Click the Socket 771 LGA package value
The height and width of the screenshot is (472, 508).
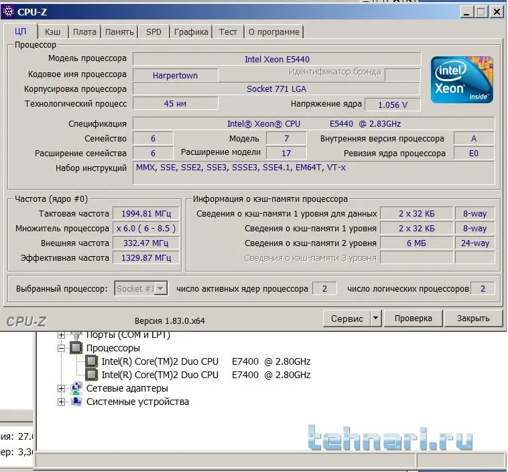click(276, 88)
